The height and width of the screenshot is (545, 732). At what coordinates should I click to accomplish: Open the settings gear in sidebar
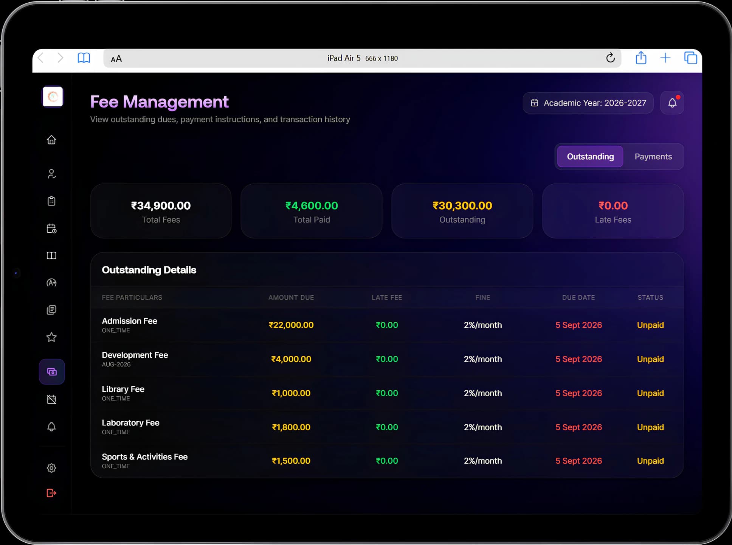click(x=51, y=468)
